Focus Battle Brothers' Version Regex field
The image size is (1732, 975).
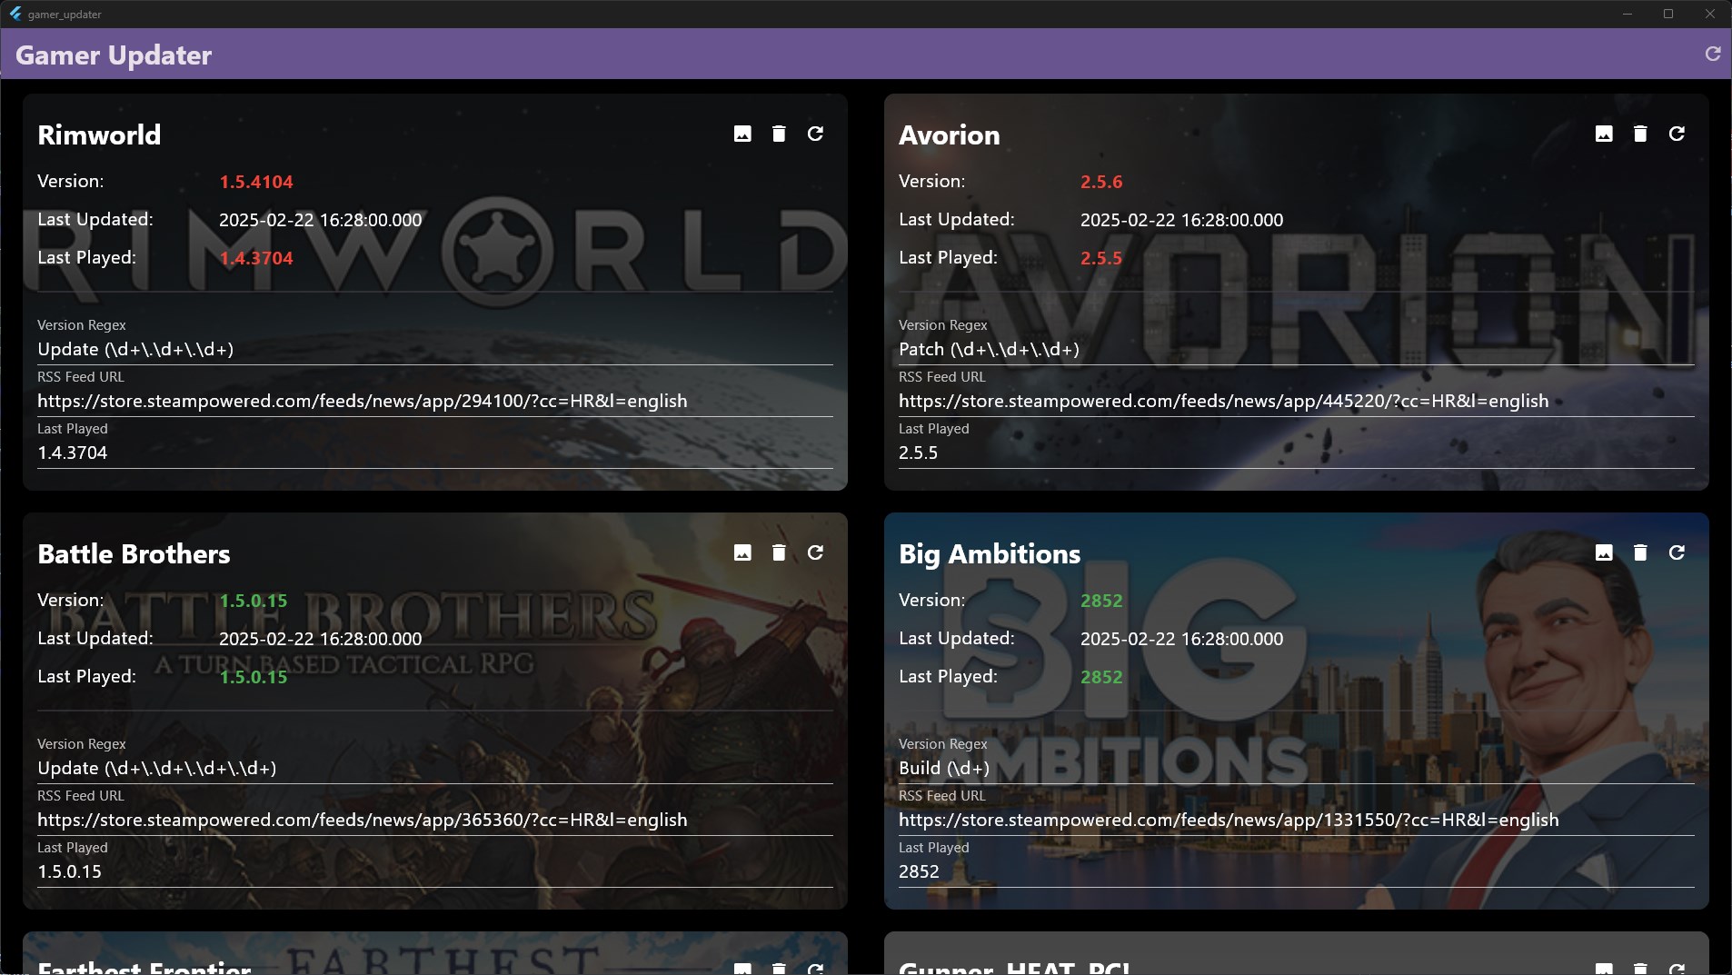[x=434, y=769]
